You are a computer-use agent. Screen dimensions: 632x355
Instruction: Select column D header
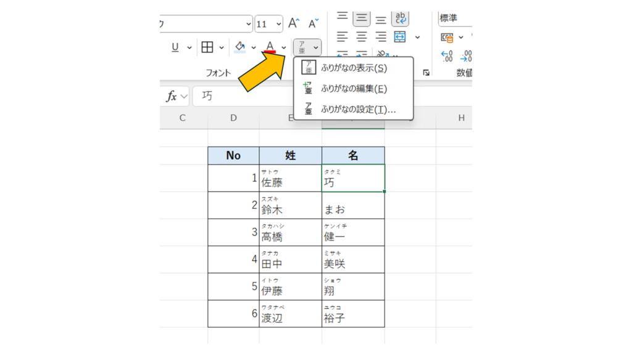point(233,118)
